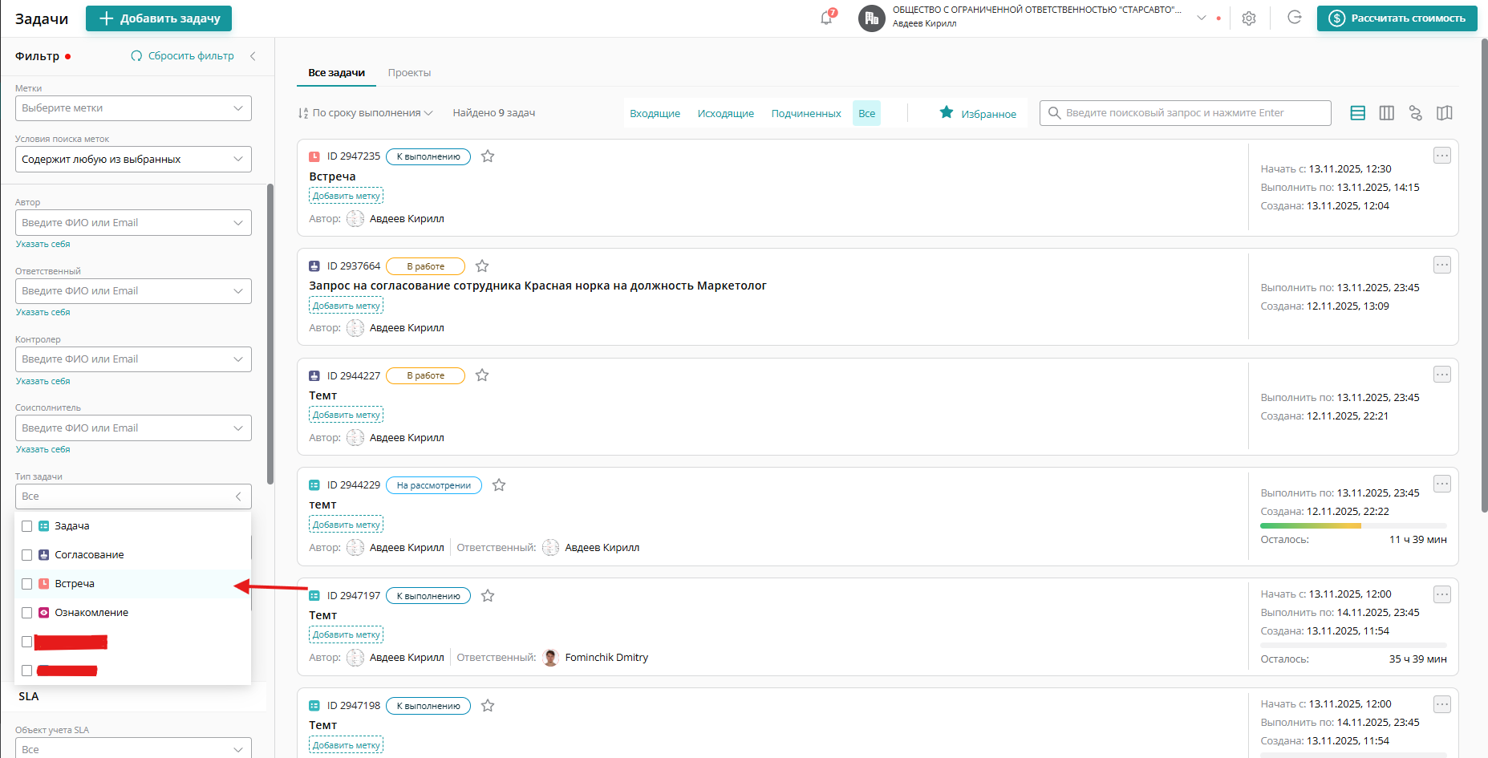Reset filters with Сбросить фильтр
This screenshot has width=1488, height=758.
(x=183, y=56)
